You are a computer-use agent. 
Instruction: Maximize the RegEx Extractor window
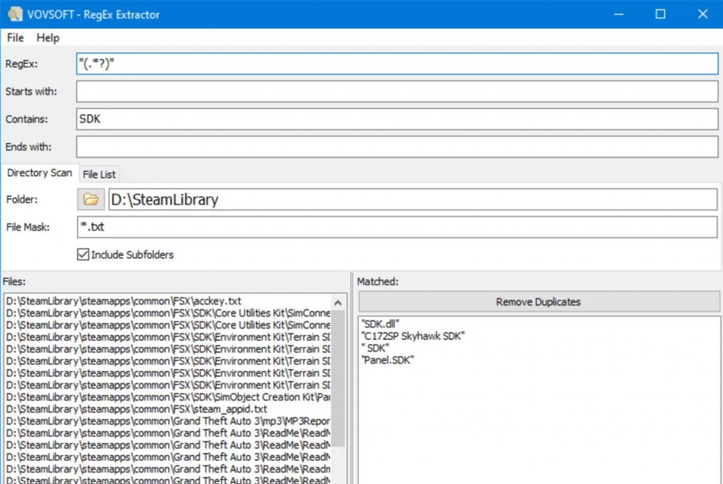click(x=660, y=14)
